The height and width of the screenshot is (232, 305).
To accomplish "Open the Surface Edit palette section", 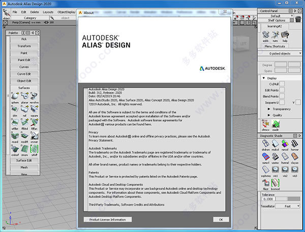I will (24, 161).
